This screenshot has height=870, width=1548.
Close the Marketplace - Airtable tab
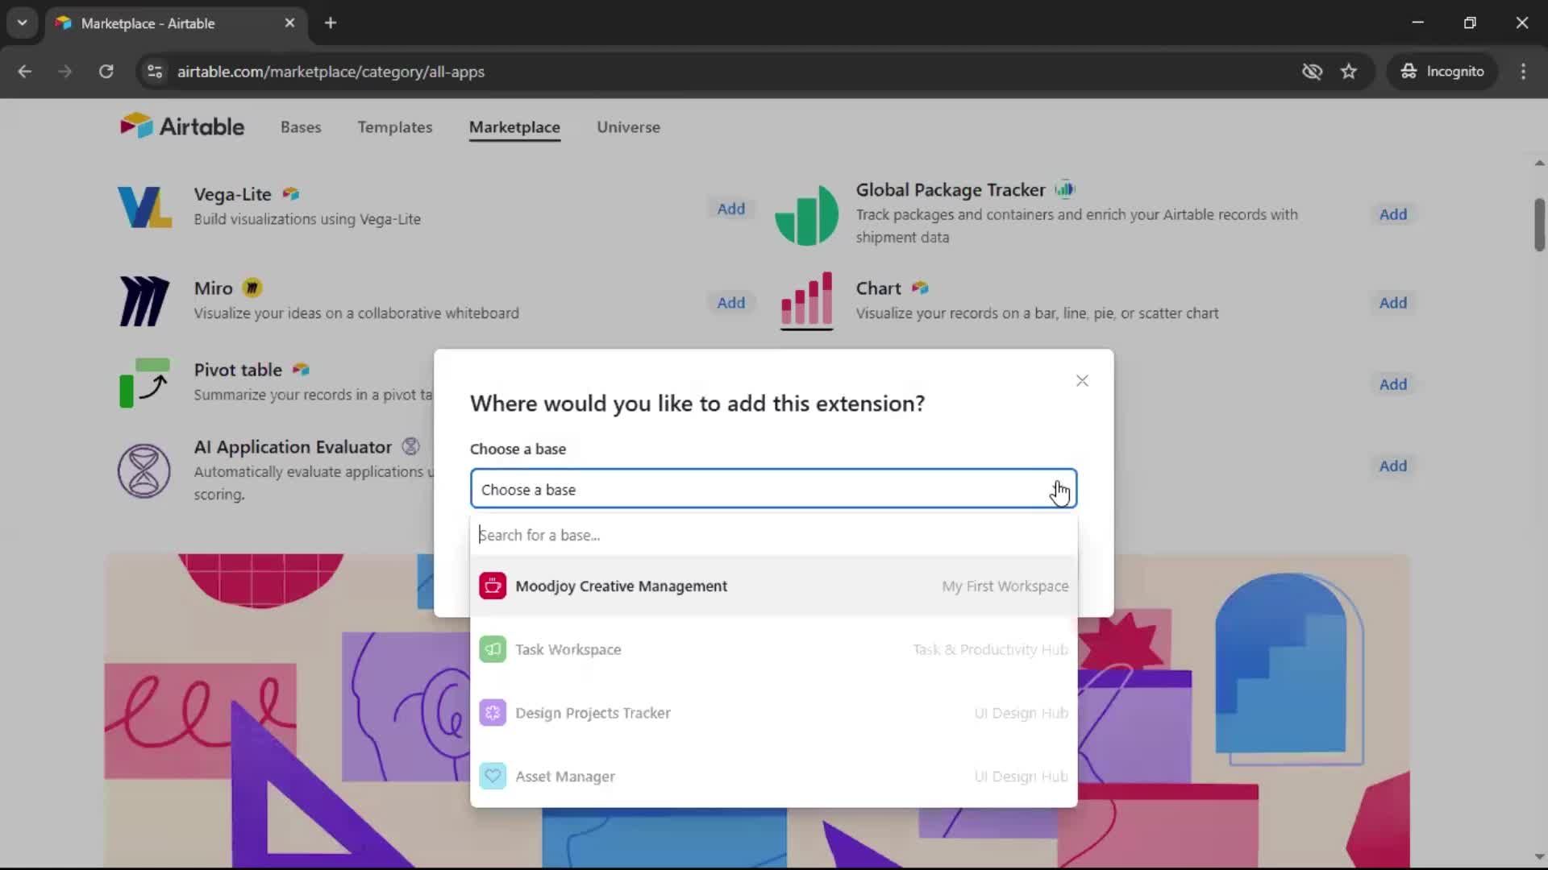point(289,23)
